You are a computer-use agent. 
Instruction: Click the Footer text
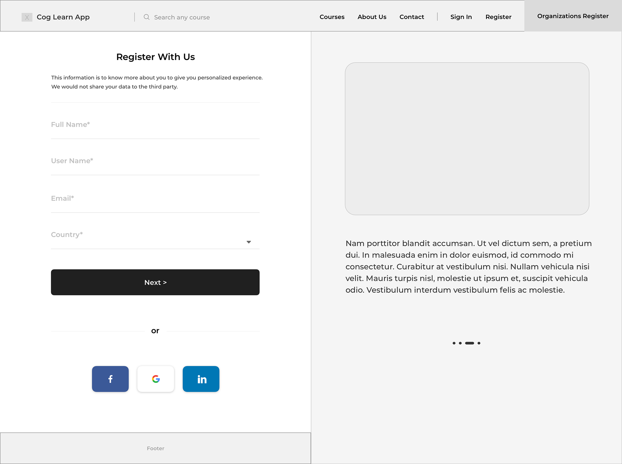[x=155, y=448]
